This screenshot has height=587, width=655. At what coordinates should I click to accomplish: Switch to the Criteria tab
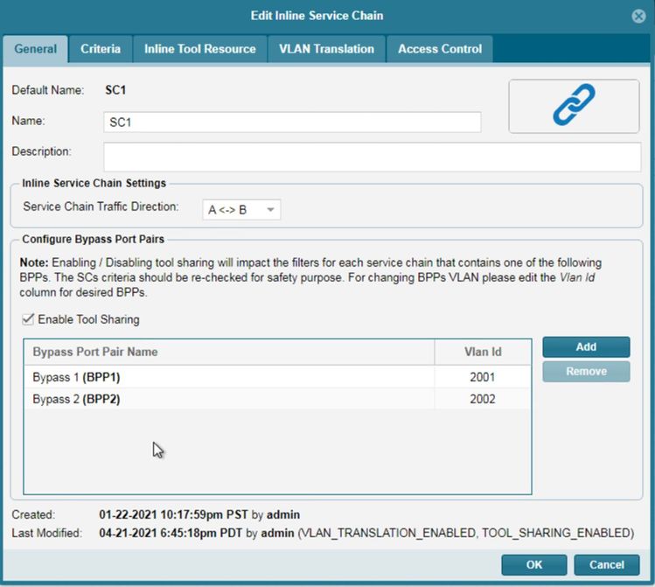101,49
